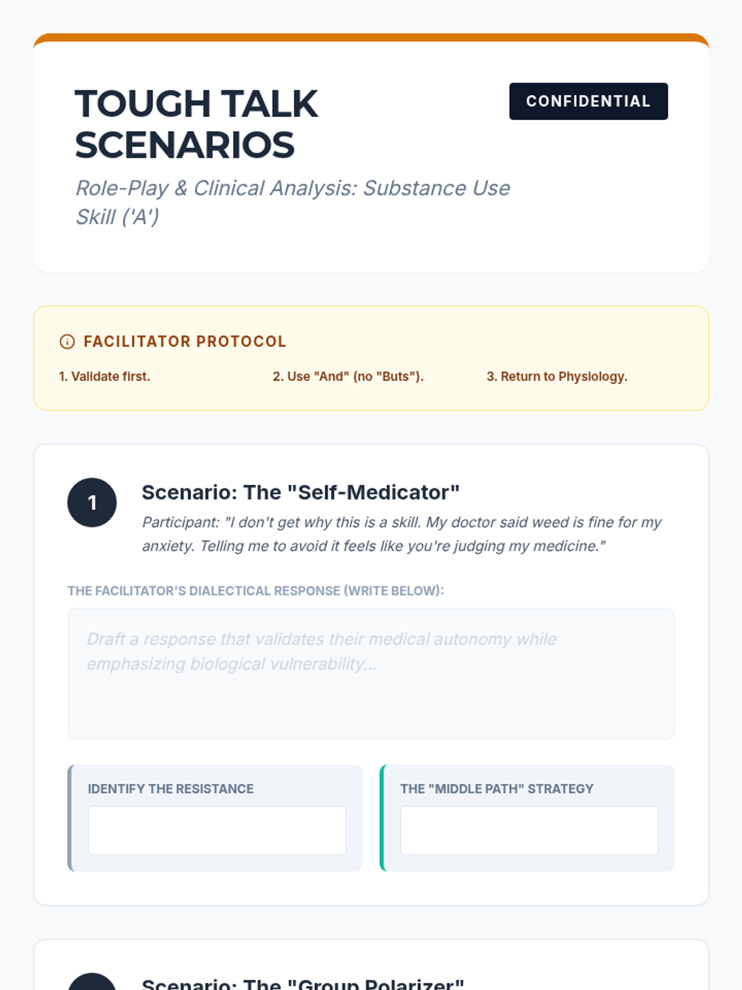Screen dimensions: 742x990
Task: Click the Middle Path Strategy label
Action: pyautogui.click(x=497, y=789)
